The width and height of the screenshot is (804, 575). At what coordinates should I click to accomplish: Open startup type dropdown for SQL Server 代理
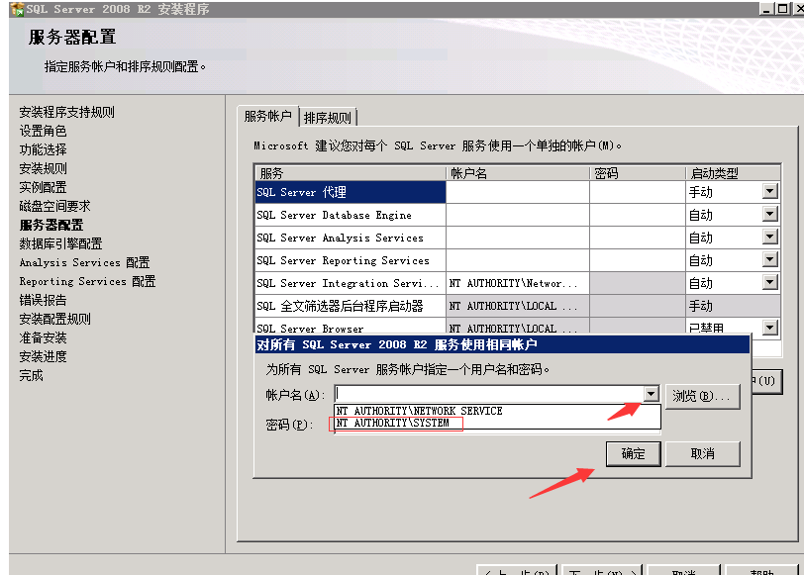(769, 192)
